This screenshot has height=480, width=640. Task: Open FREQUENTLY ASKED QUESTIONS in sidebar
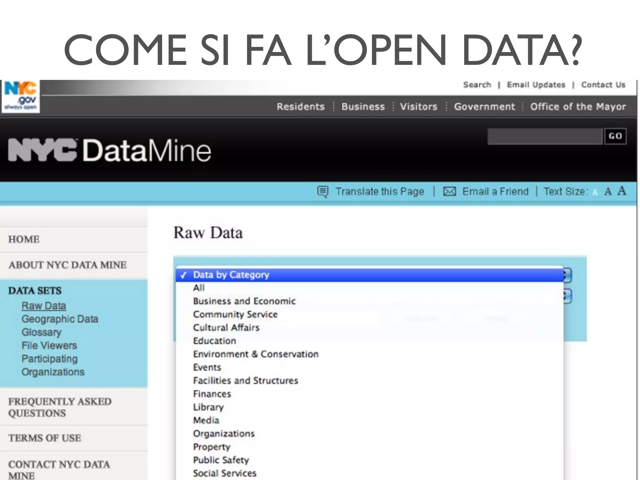60,407
